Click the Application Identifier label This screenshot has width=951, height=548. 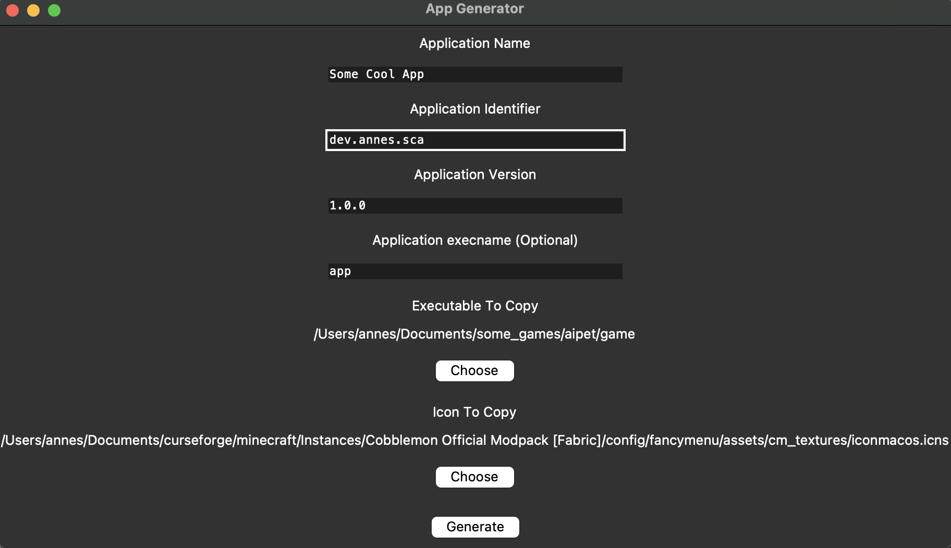pyautogui.click(x=474, y=109)
